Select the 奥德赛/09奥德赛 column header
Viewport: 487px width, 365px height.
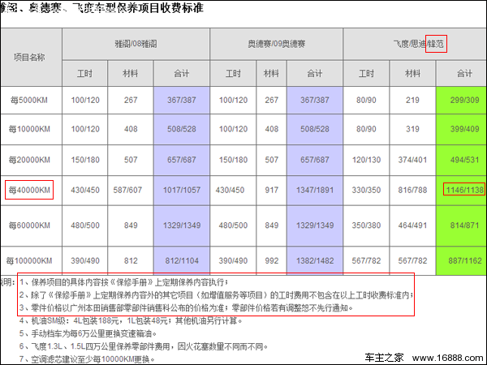[277, 41]
